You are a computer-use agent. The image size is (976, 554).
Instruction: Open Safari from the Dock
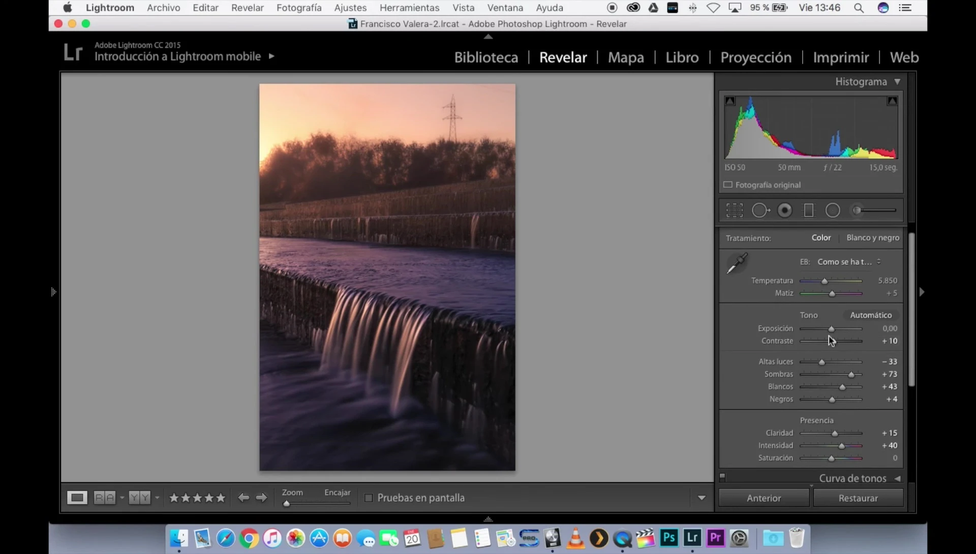(x=226, y=538)
